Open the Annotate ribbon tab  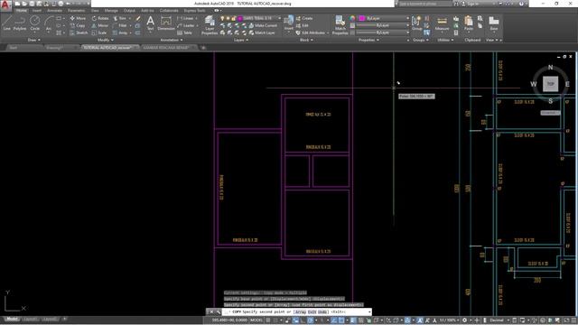coord(54,11)
